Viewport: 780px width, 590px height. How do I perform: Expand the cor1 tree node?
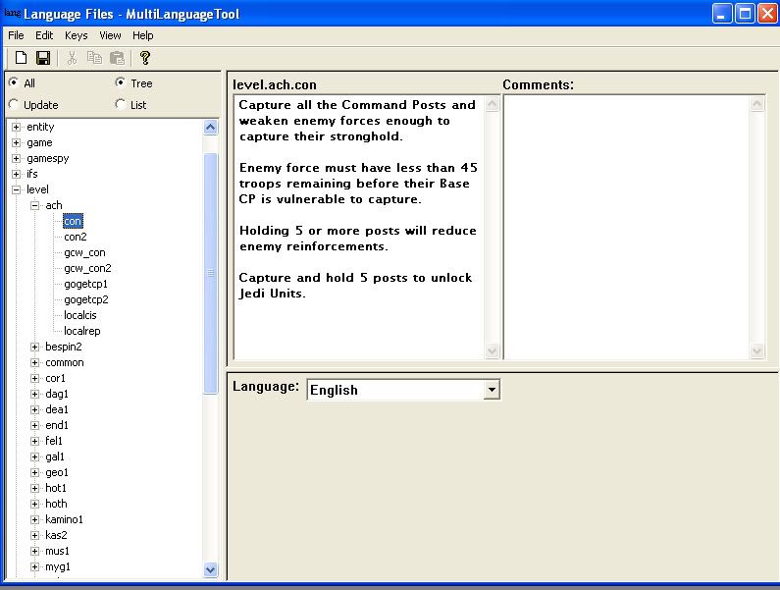click(34, 378)
